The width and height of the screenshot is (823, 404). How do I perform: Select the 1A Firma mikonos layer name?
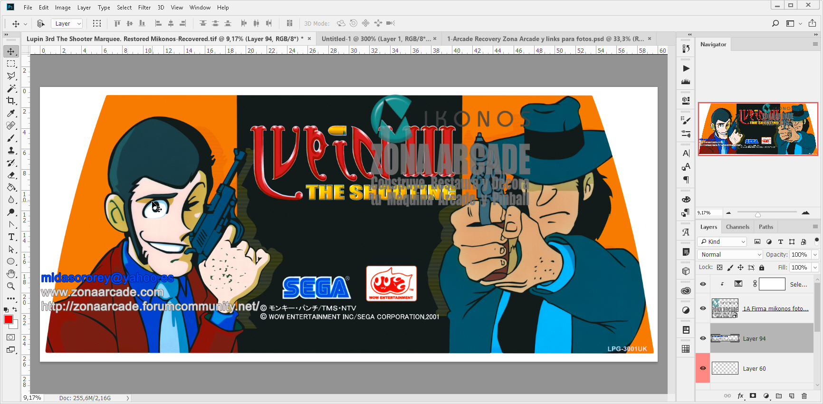pos(775,308)
